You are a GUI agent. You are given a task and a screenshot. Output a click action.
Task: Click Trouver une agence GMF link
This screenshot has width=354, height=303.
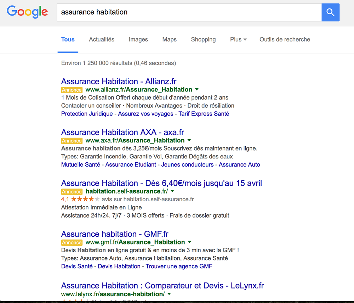pos(179,266)
